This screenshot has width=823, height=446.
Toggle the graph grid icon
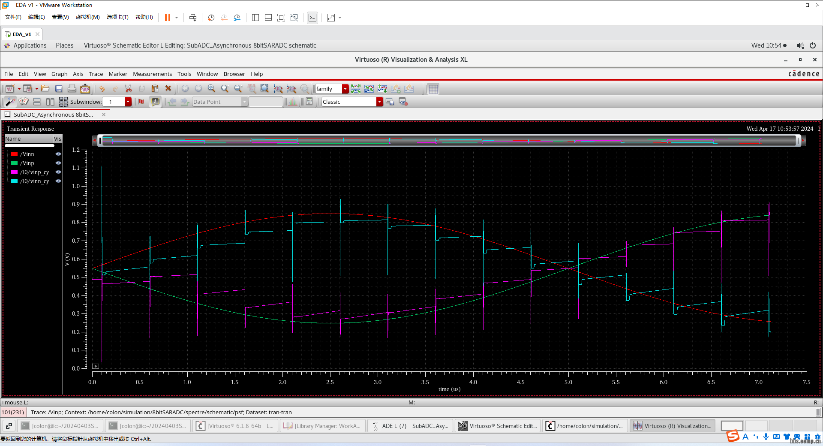pyautogui.click(x=433, y=89)
